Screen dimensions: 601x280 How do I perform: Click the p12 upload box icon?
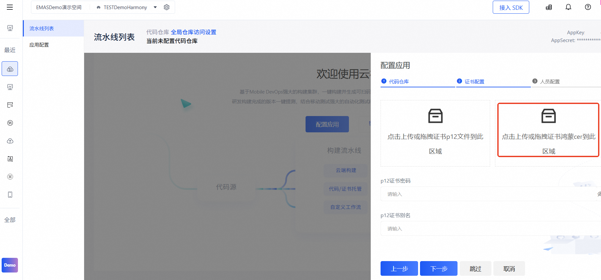pos(435,116)
